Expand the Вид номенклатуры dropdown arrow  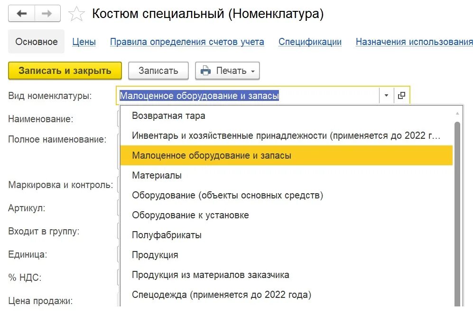tap(386, 95)
